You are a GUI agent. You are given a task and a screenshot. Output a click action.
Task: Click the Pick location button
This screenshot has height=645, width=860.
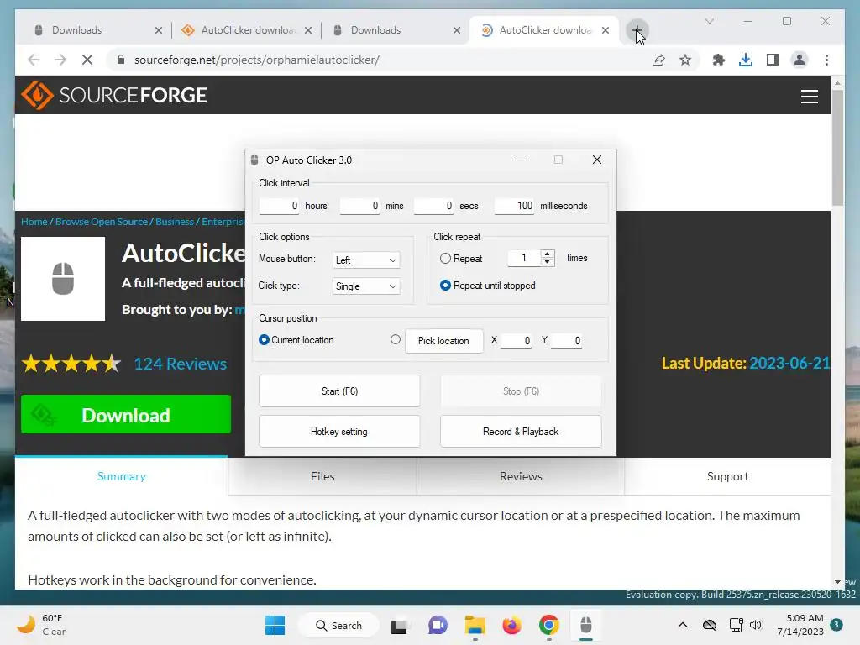pos(443,341)
